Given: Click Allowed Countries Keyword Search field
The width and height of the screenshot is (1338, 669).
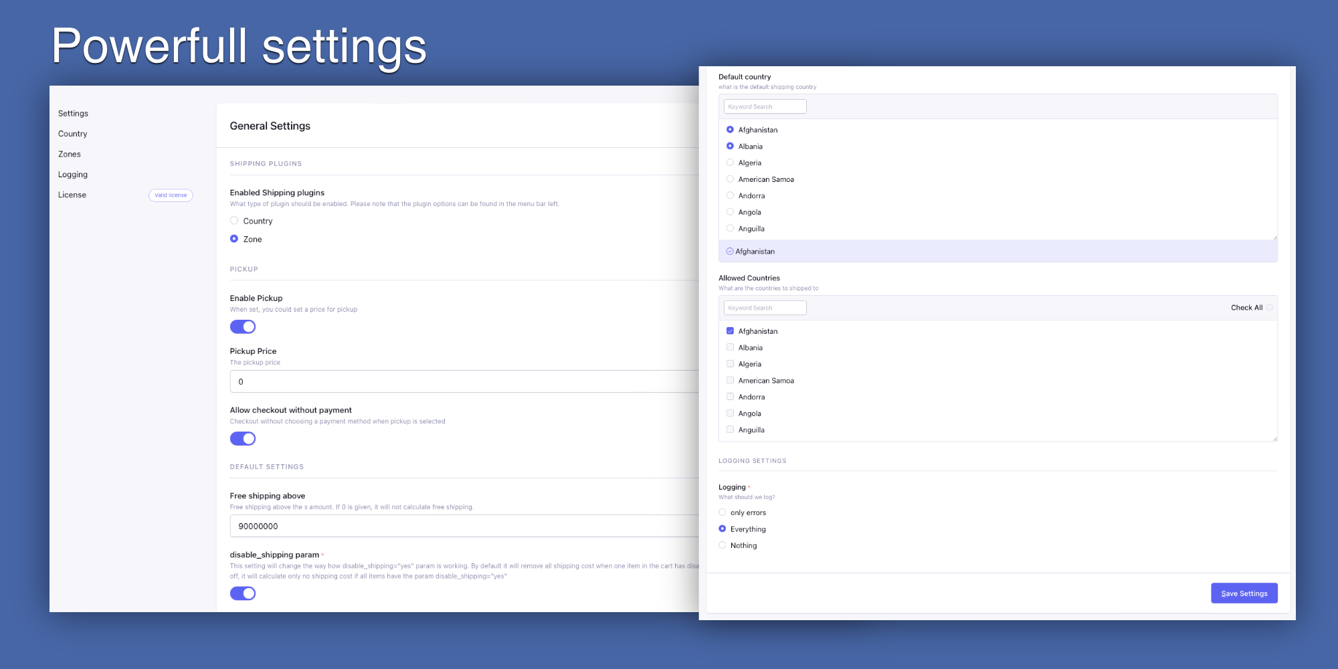Looking at the screenshot, I should point(765,308).
